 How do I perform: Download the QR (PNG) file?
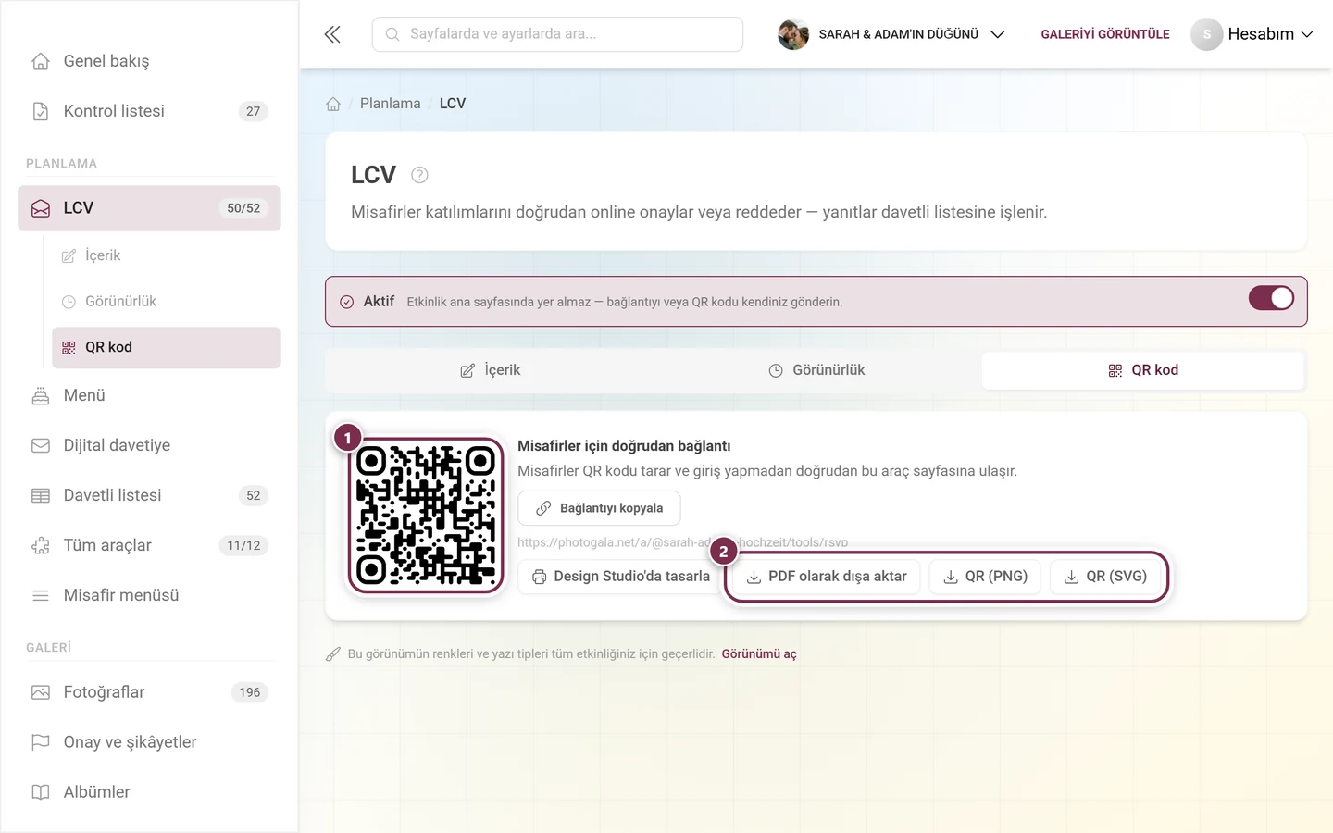coord(985,577)
